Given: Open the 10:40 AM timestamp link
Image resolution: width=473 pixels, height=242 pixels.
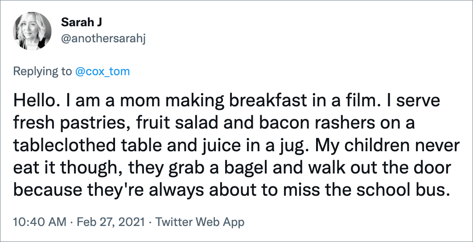Looking at the screenshot, I should [x=40, y=222].
